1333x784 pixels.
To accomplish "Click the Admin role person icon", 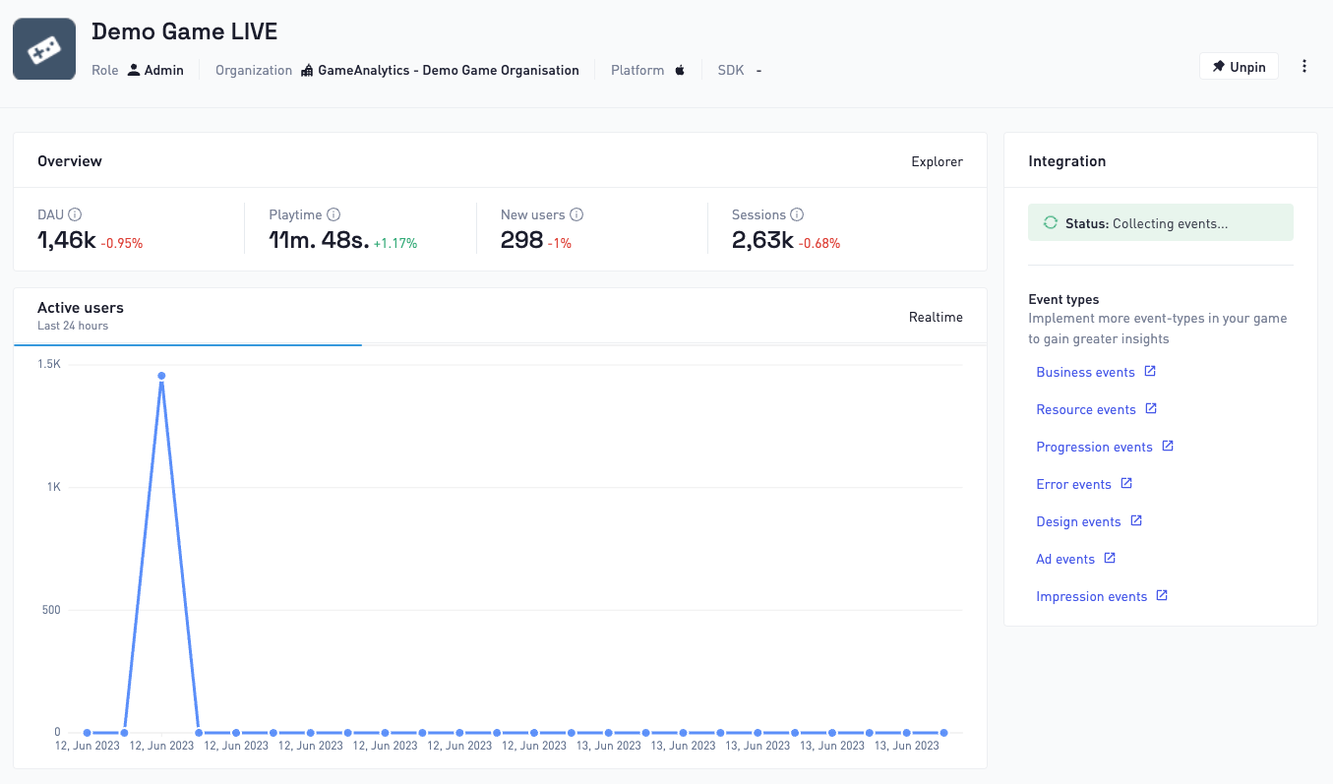I will click(x=134, y=70).
